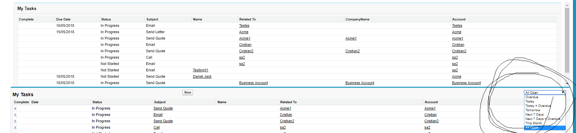
Task: Click the X complete link for Cristian2 task
Action: [x=15, y=121]
